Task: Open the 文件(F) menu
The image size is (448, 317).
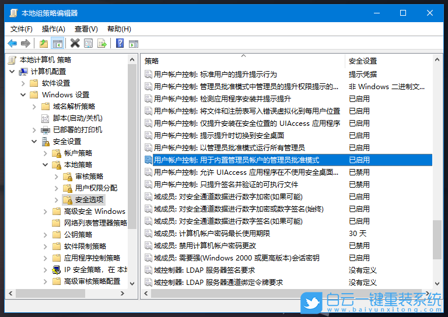Action: click(x=22, y=29)
